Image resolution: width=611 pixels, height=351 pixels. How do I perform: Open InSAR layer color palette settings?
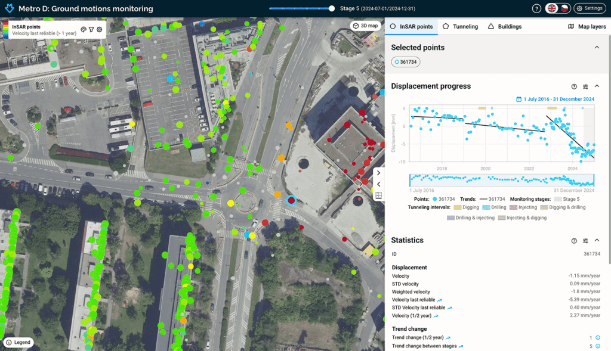coord(84,29)
